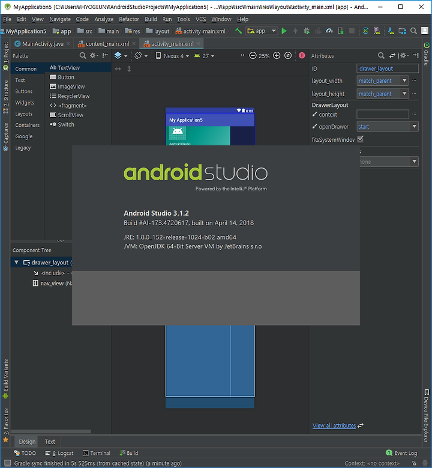Expand layout vertically arrow icon
This screenshot has width=432, height=468.
129,69
